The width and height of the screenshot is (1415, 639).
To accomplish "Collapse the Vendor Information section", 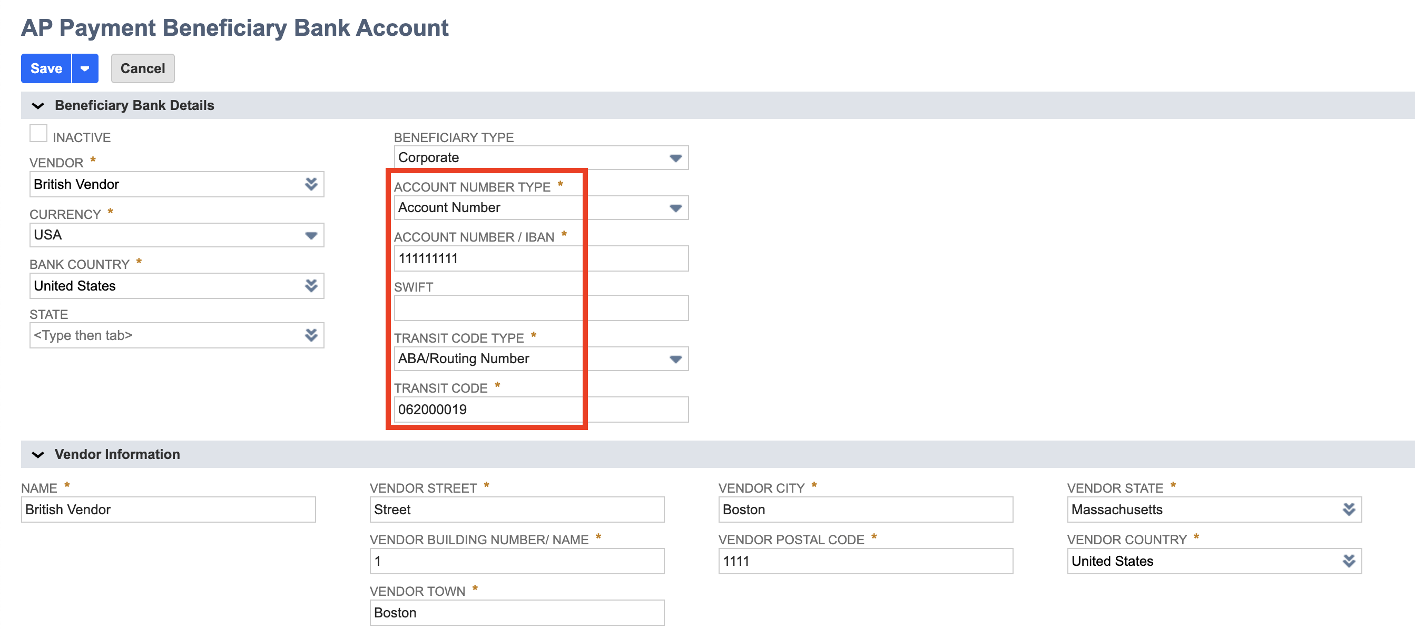I will [x=38, y=455].
